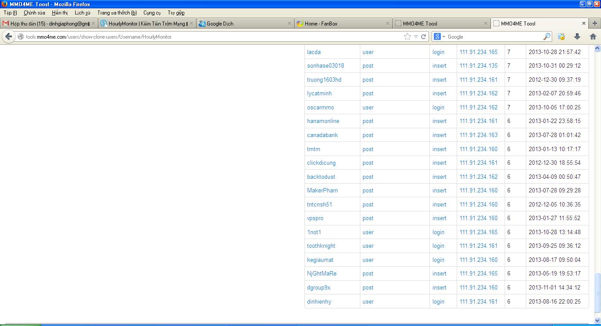Open the lycatminh username link
This screenshot has width=601, height=326.
(319, 94)
